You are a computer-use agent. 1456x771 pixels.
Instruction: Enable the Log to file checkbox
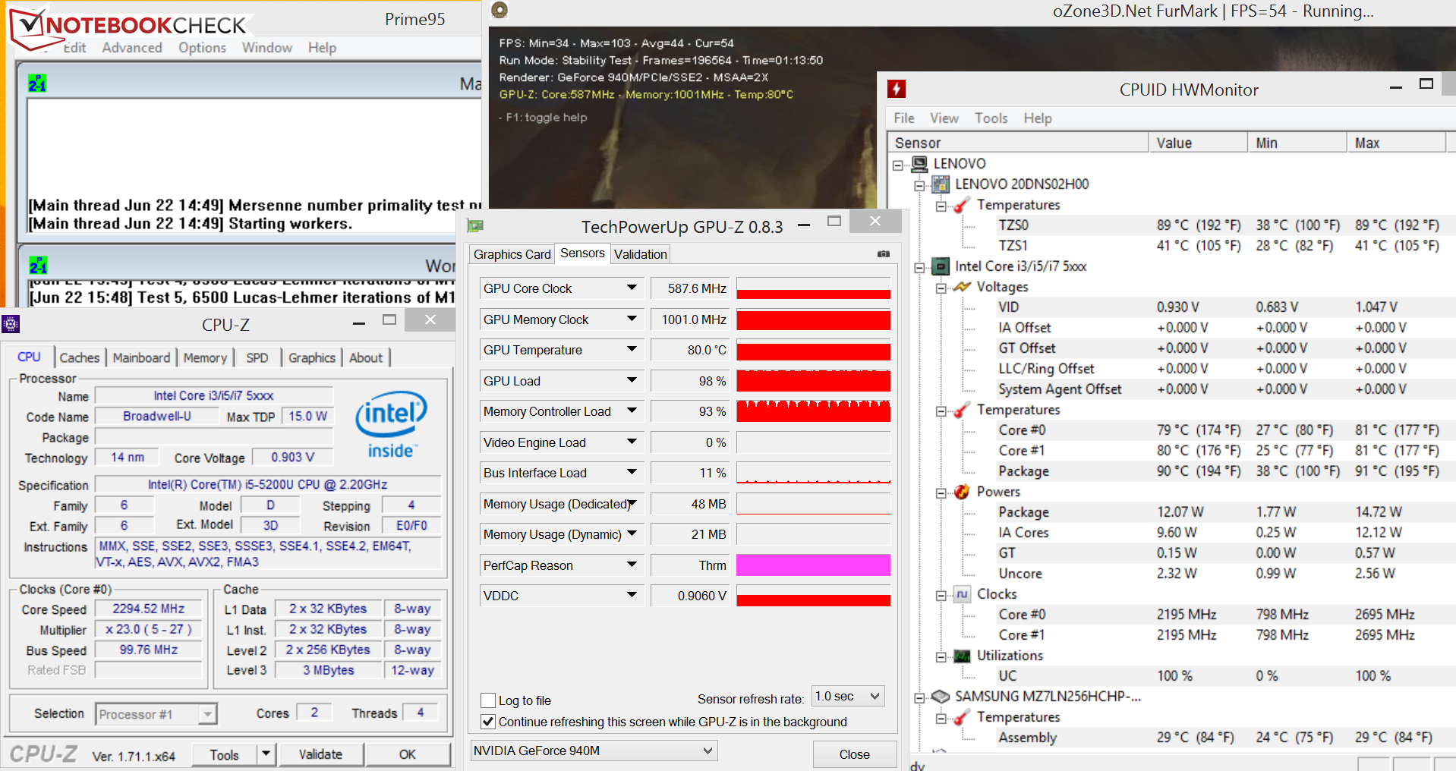point(488,700)
